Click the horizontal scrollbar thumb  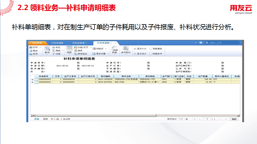point(95,116)
